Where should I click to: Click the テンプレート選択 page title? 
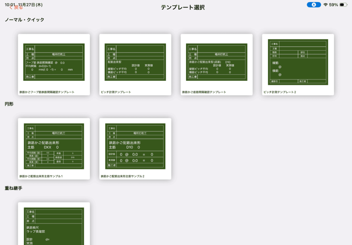[x=183, y=8]
